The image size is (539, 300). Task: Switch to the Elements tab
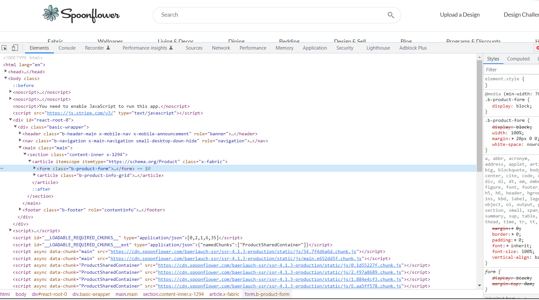(x=39, y=48)
